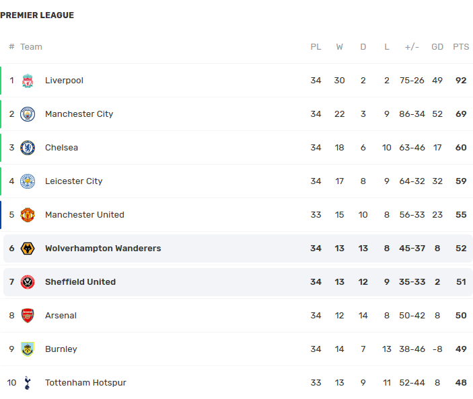This screenshot has height=399, width=473.
Task: Select the Chelsea badge icon
Action: tap(28, 148)
